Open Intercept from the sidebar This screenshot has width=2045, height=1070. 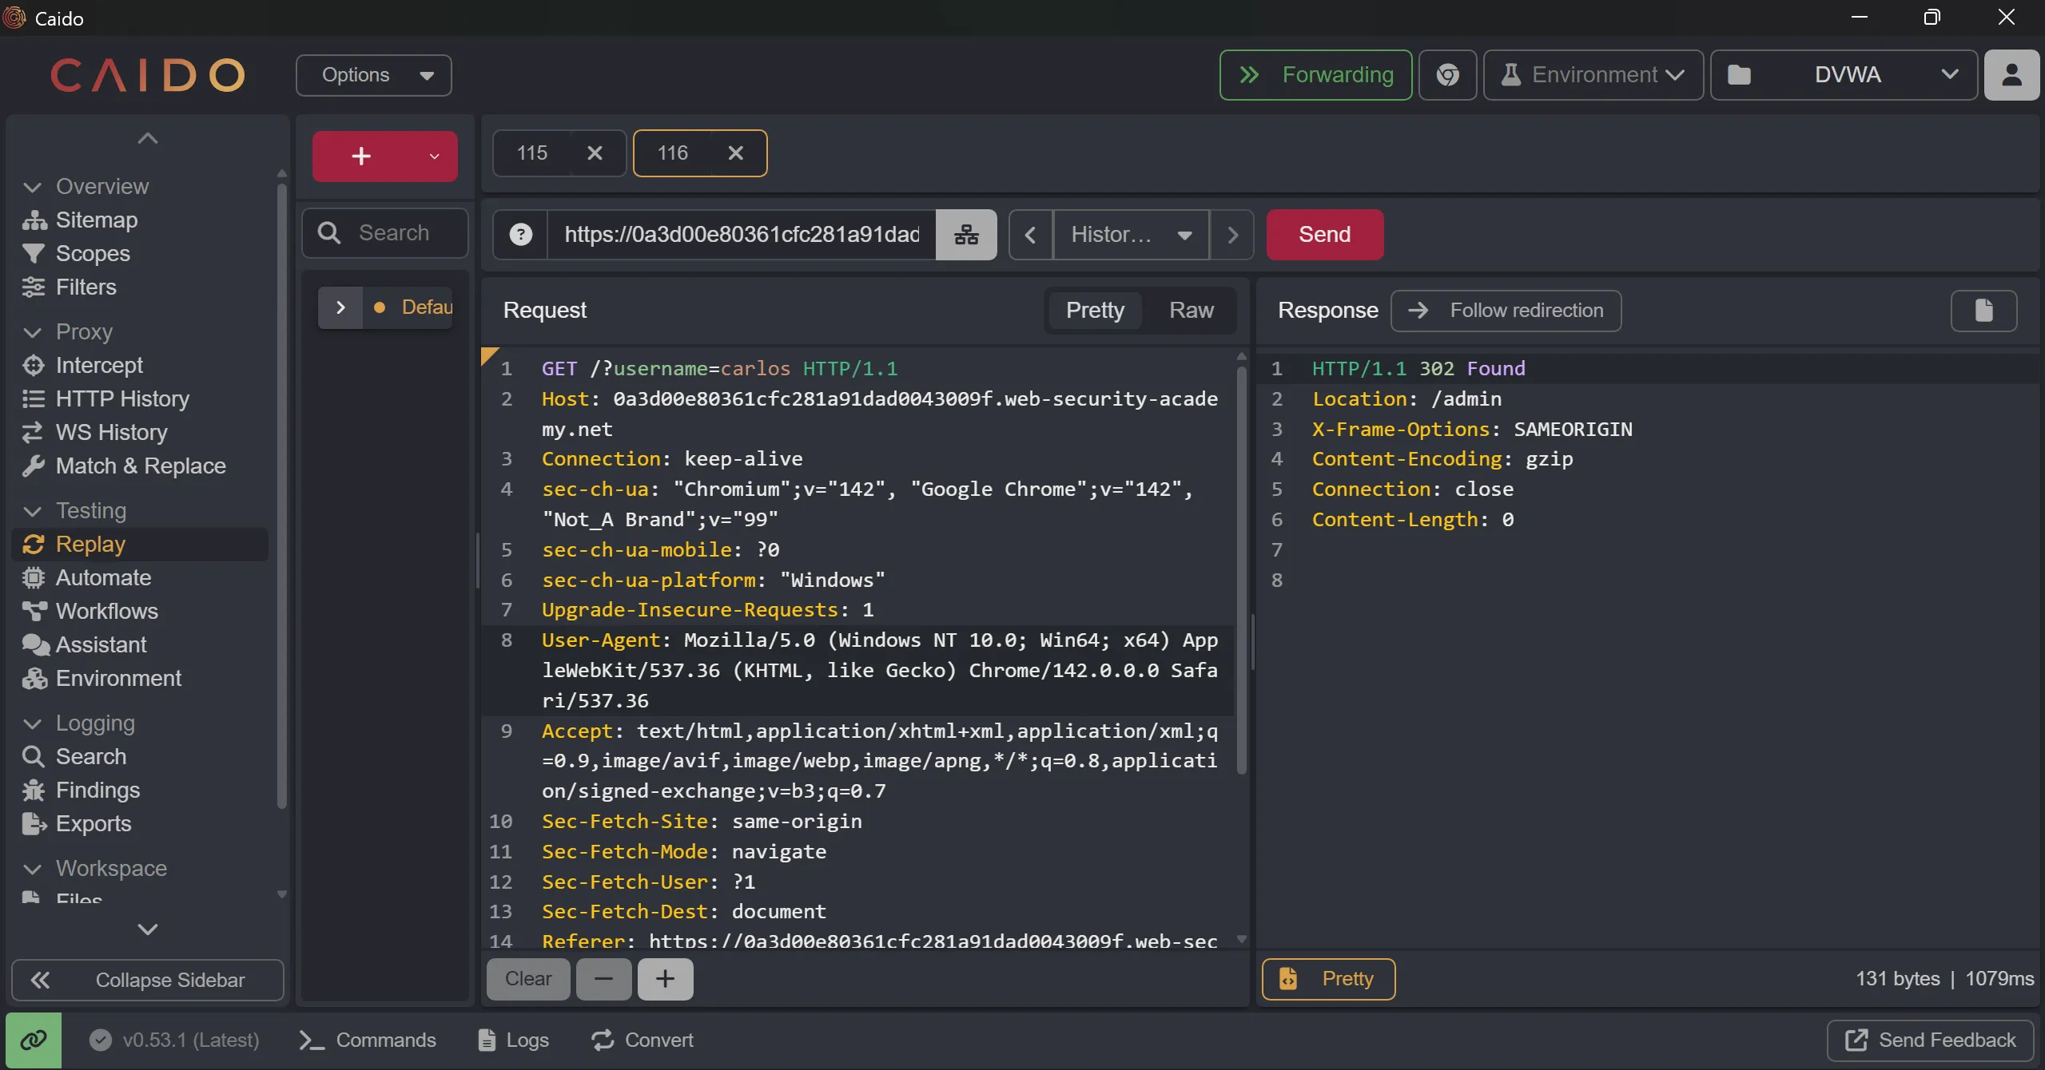point(99,366)
